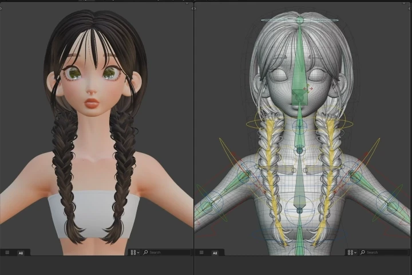Image resolution: width=412 pixels, height=275 pixels.
Task: Click the magnifier icon in left search box
Action: [146, 252]
